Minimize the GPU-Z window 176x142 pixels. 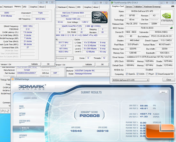[x=161, y=3]
